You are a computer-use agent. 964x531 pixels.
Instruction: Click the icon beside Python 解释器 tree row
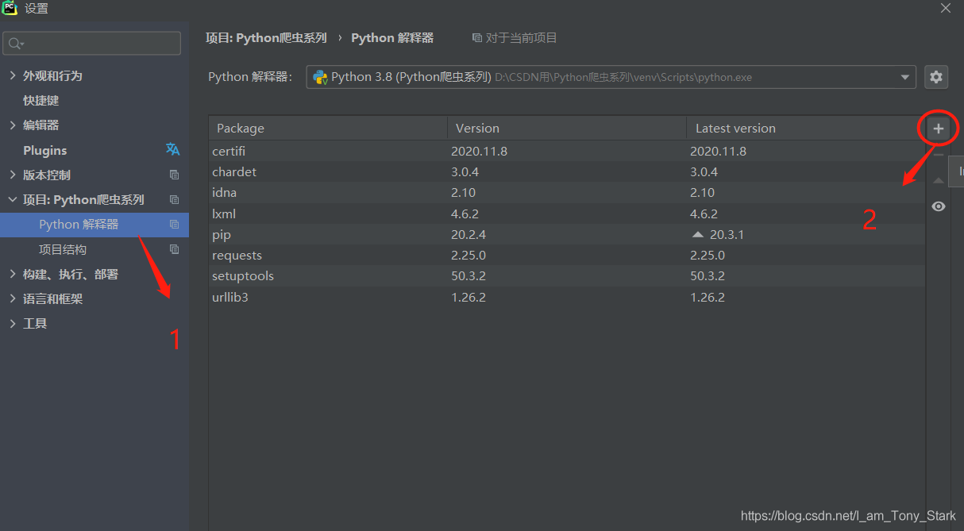coord(174,225)
